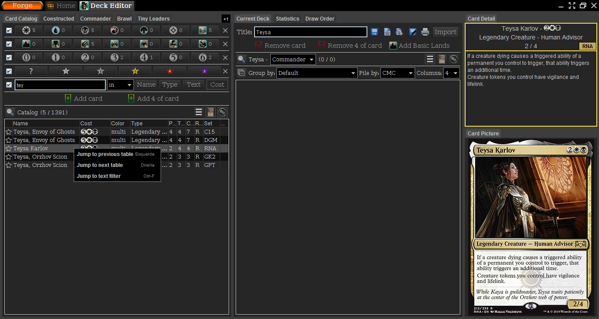Uncheck the card type filter row checkbox
Viewport: 599px width, 319px height.
tap(9, 44)
